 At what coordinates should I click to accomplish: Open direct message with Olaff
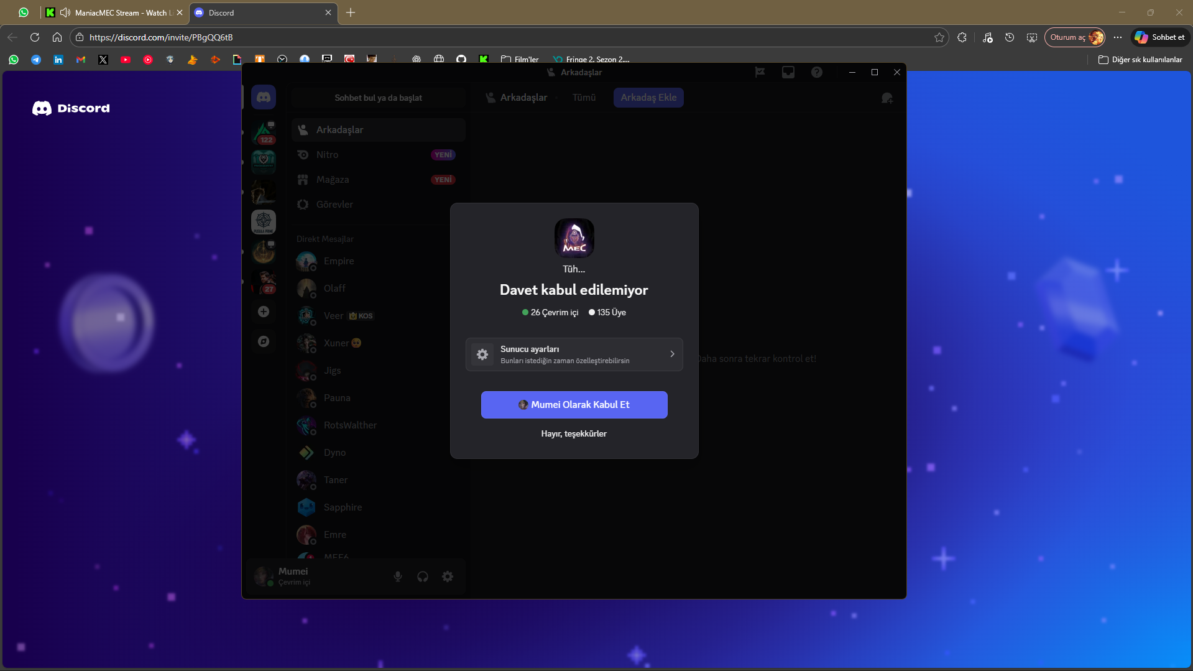point(378,289)
